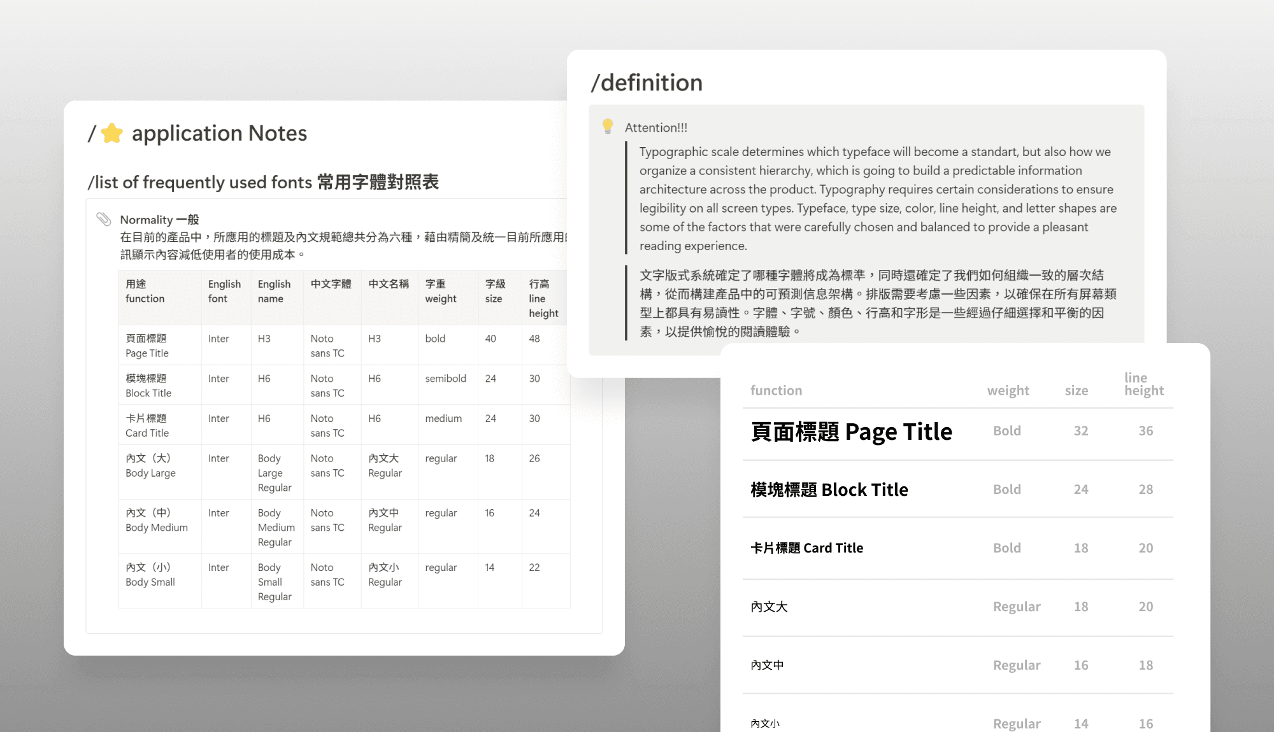Click the semibold cell in Block Title row
This screenshot has width=1274, height=732.
pyautogui.click(x=446, y=378)
